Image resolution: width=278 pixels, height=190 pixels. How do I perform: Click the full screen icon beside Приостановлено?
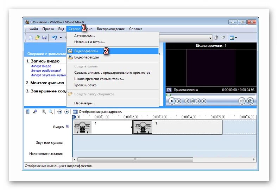click(x=169, y=90)
